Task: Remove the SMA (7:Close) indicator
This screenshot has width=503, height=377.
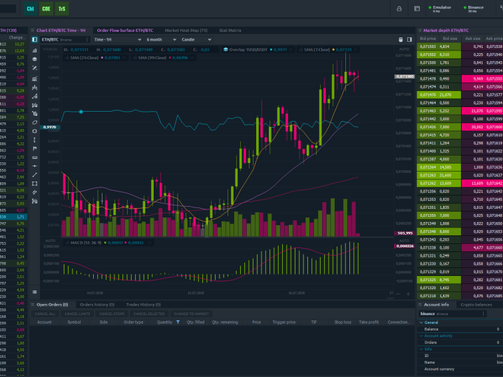Action: (x=355, y=50)
